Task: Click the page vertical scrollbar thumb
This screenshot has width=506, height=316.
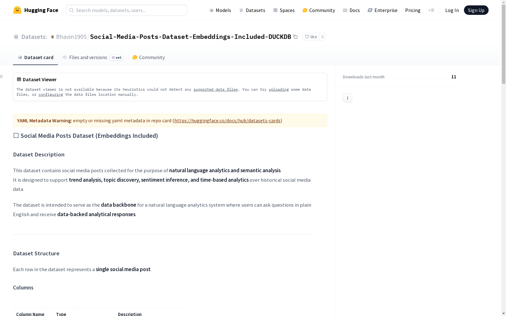Action: pyautogui.click(x=503, y=44)
